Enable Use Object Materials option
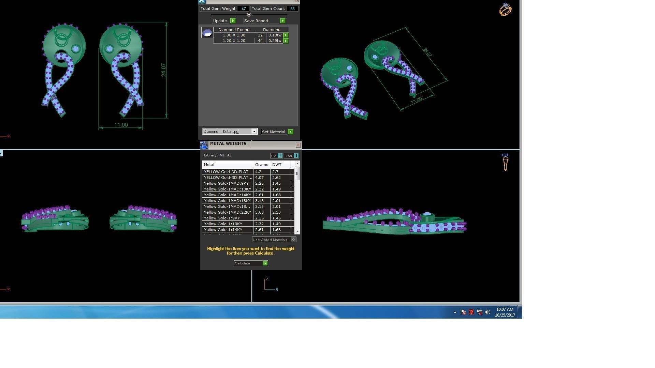This screenshot has width=655, height=368. click(x=293, y=240)
